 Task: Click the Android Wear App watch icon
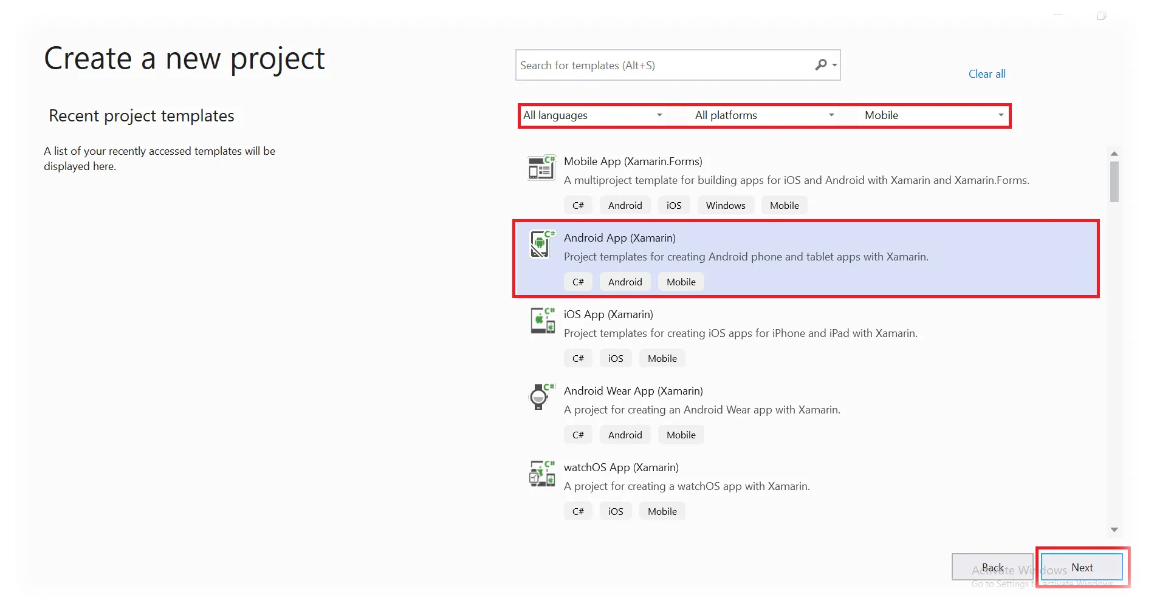click(541, 397)
